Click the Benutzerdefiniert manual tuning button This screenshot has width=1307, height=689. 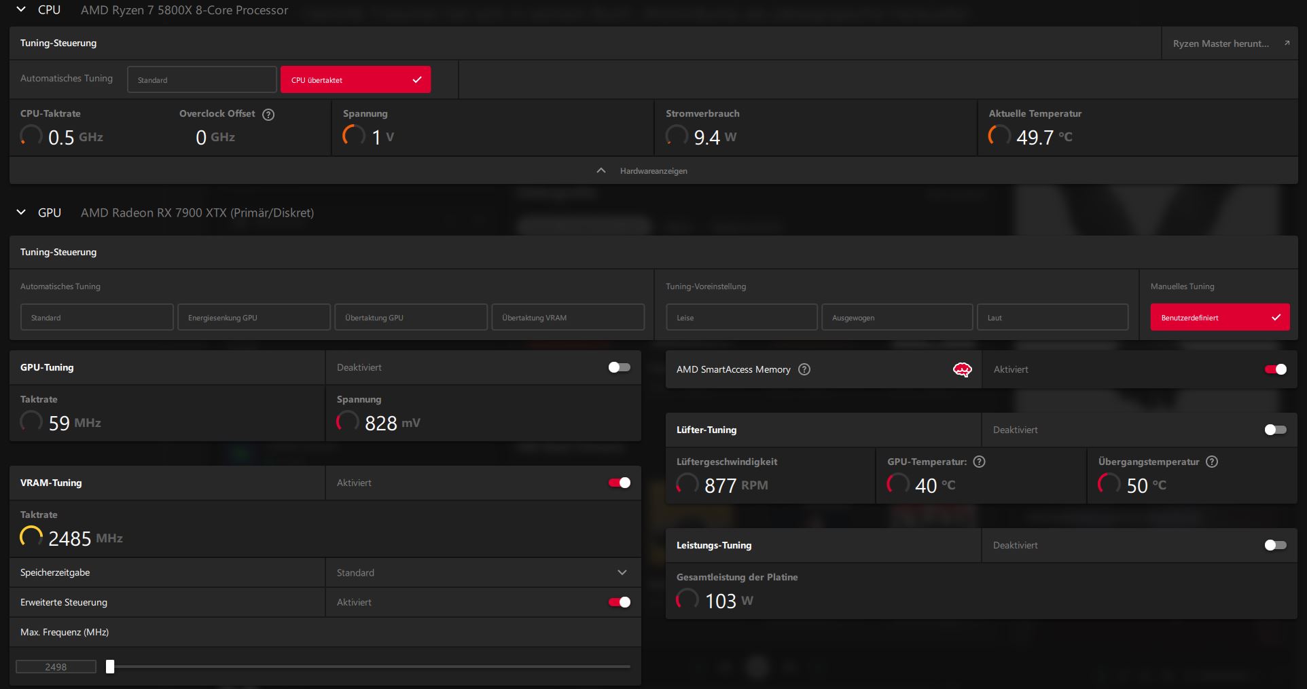[1220, 317]
